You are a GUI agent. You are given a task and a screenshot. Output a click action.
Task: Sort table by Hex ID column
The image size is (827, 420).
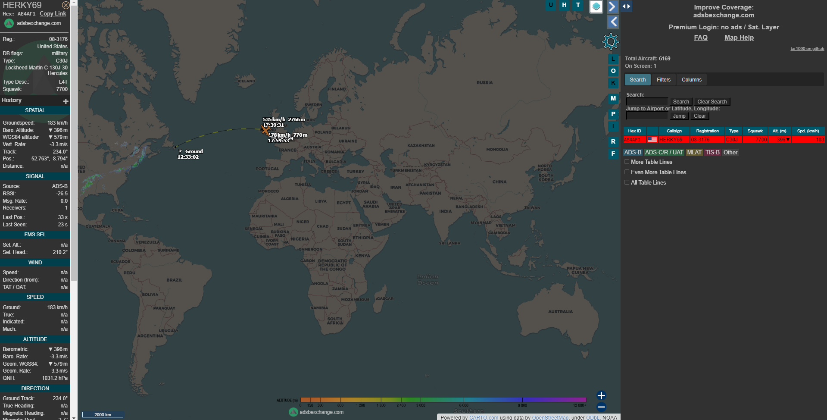[x=634, y=131]
